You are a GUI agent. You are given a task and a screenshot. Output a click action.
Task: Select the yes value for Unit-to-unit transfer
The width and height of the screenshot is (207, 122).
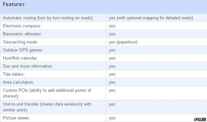pos(112,104)
